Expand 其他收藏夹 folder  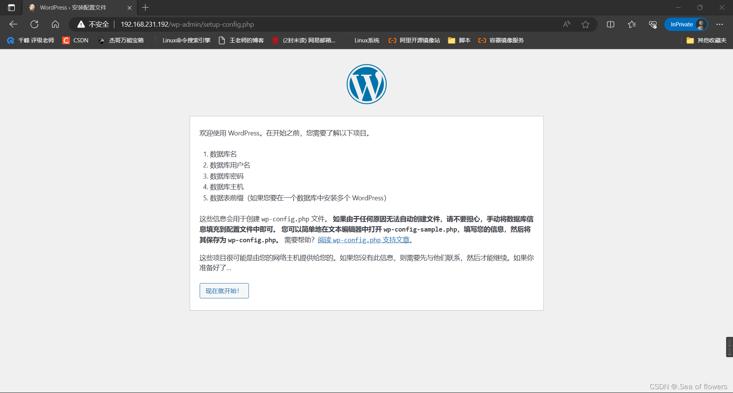pos(706,40)
